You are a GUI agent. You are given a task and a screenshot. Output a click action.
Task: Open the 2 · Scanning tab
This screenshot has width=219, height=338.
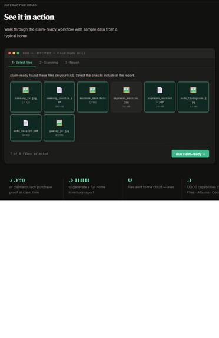(49, 63)
